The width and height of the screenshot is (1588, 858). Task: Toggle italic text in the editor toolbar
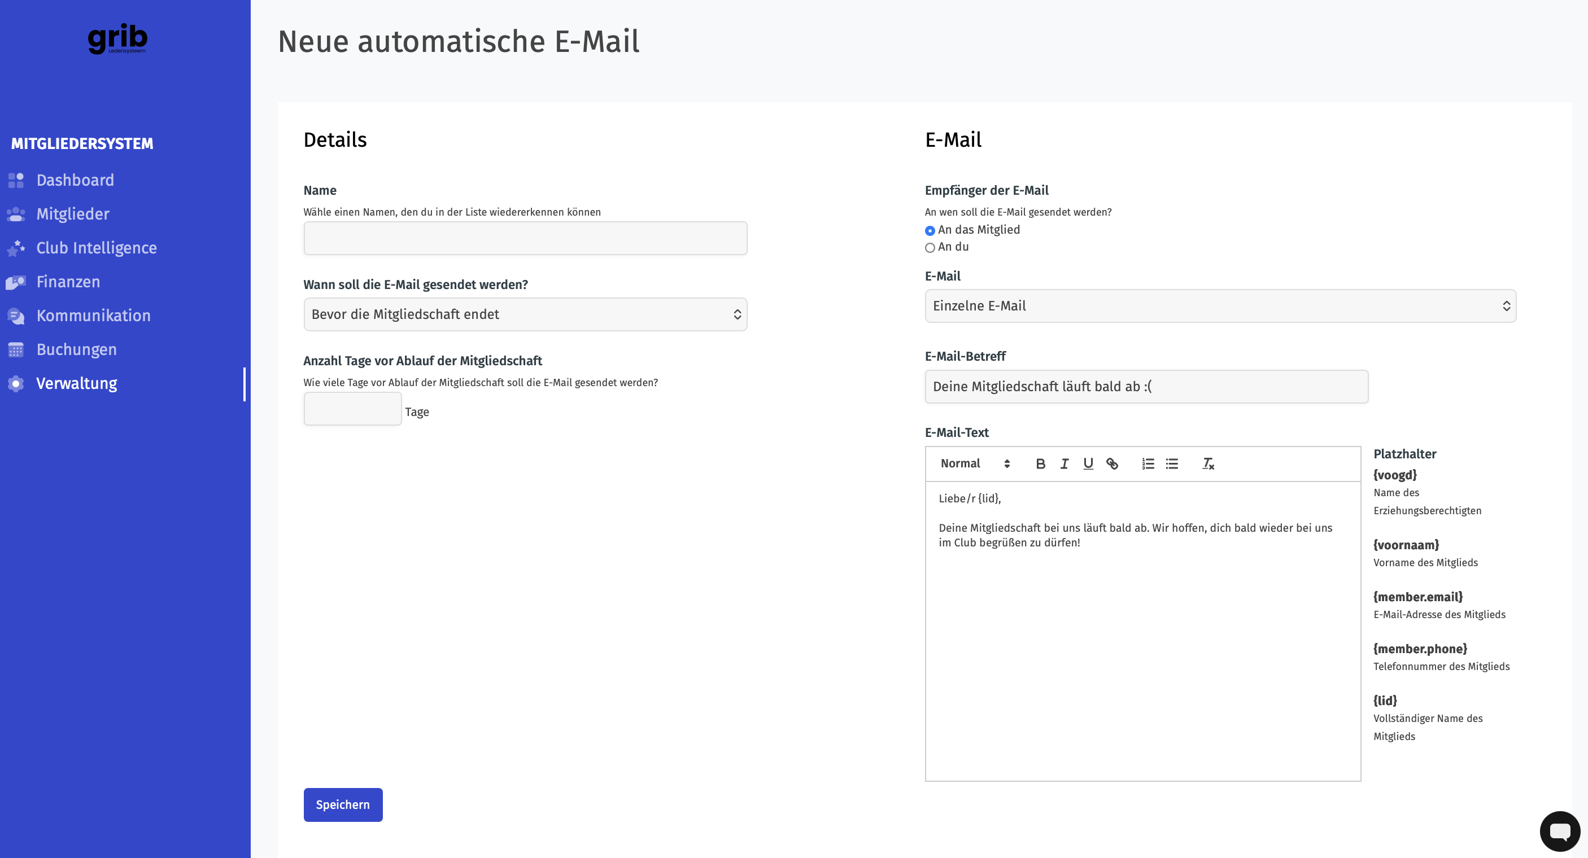[x=1065, y=463]
